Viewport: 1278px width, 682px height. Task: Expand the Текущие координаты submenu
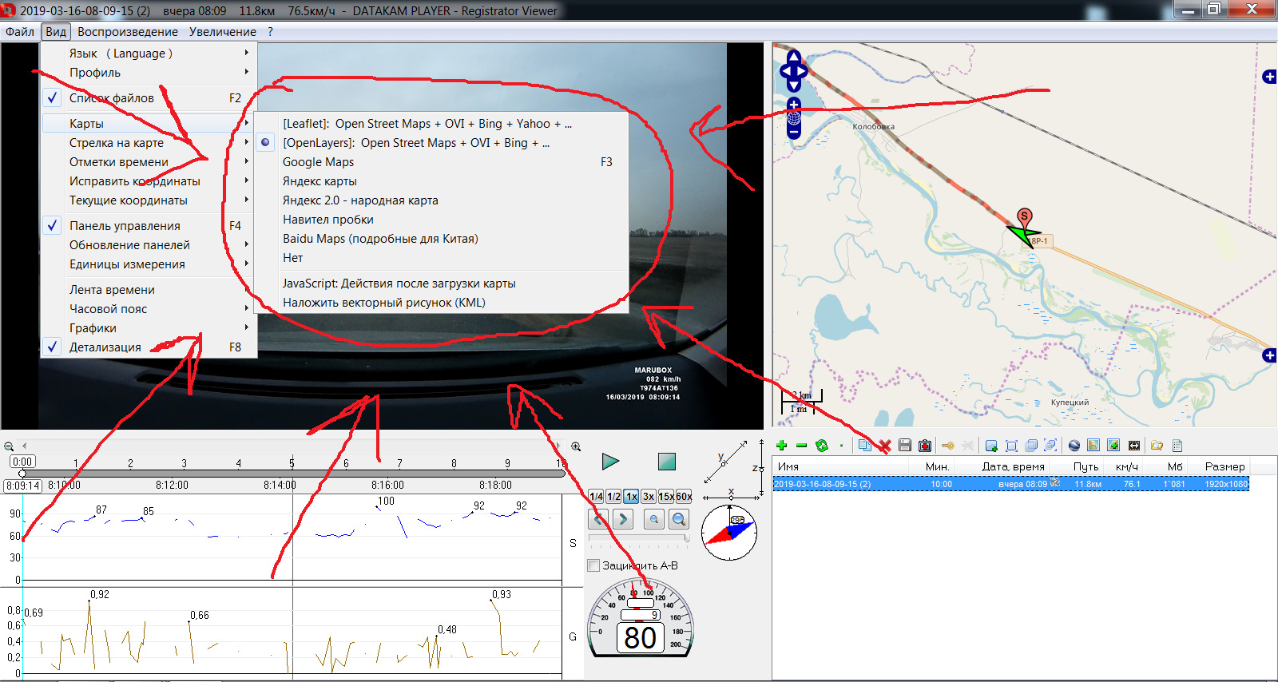point(149,200)
